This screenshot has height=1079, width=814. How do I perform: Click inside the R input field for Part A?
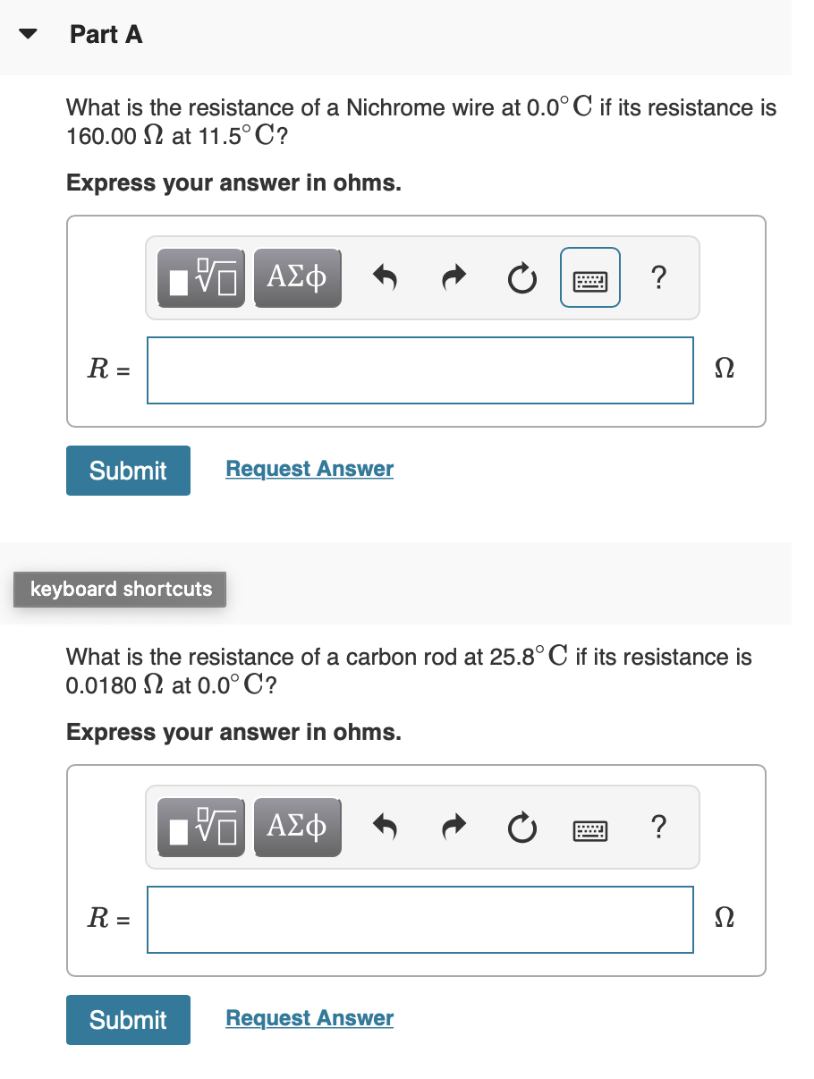click(x=420, y=370)
